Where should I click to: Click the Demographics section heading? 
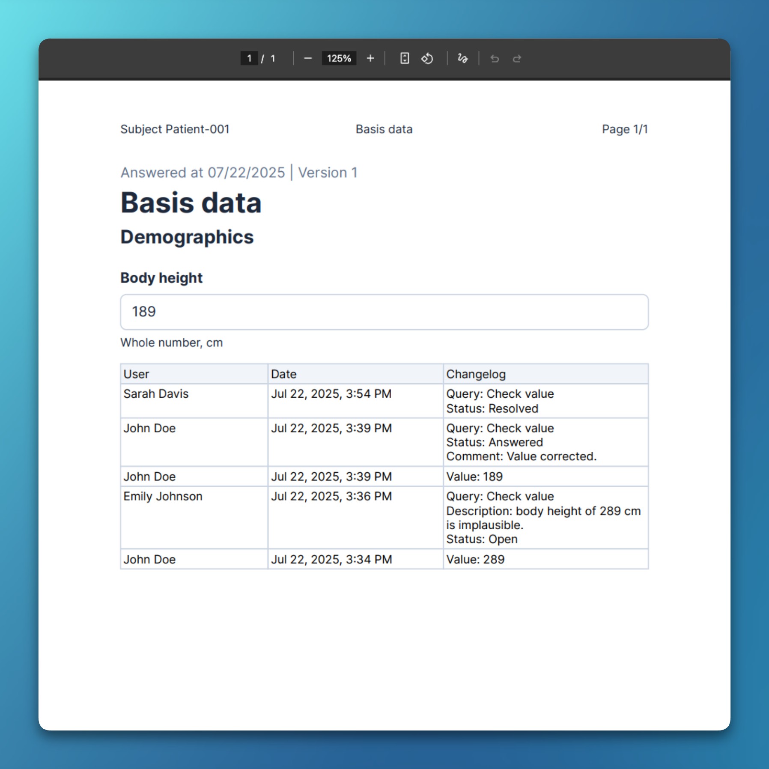click(x=187, y=237)
